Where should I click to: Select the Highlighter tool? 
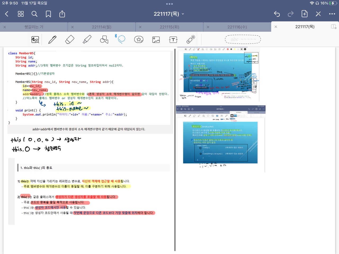pyautogui.click(x=87, y=40)
